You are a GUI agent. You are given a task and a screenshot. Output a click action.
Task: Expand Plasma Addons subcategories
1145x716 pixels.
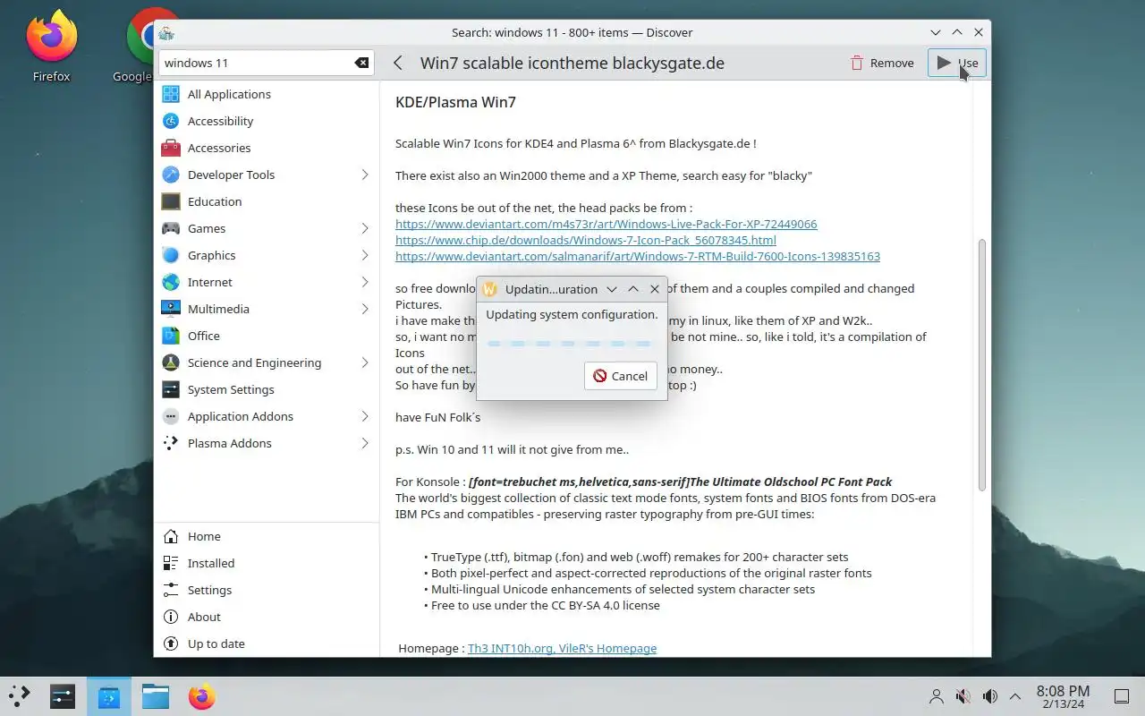pos(365,443)
